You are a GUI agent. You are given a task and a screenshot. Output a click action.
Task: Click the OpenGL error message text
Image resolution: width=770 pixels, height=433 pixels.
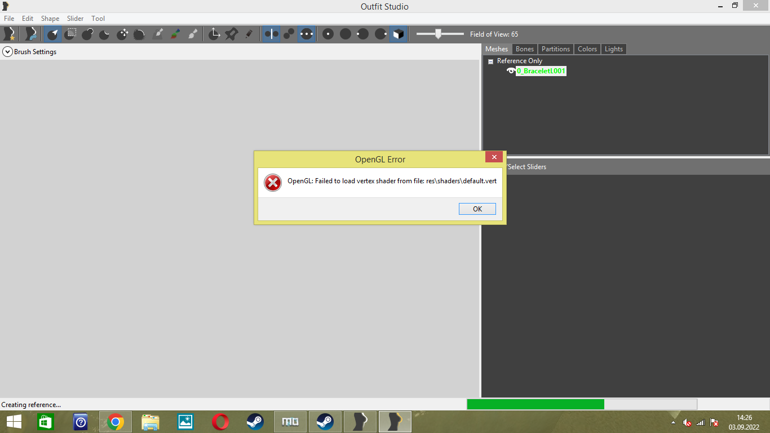point(392,181)
